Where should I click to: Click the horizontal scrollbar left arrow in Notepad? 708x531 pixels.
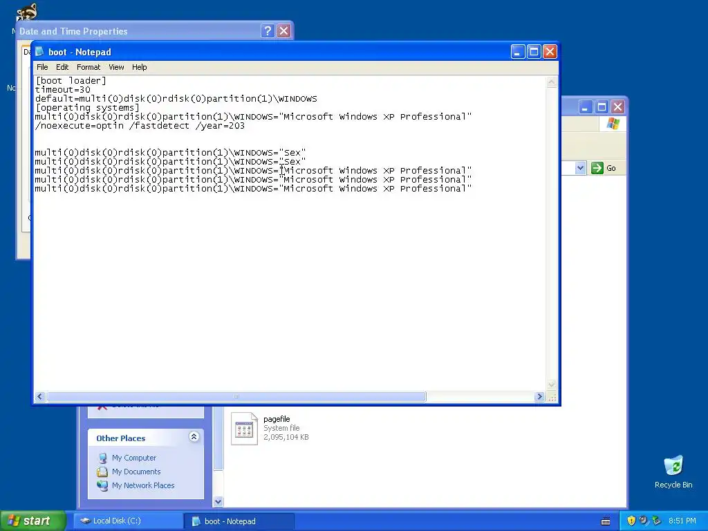coord(39,396)
